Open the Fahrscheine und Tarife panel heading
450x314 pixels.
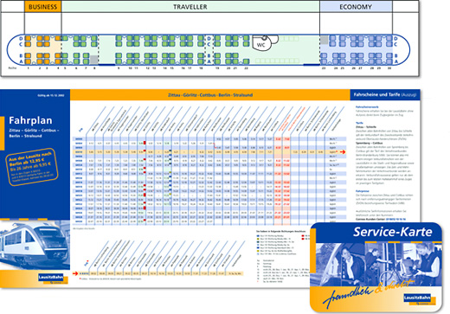(385, 94)
